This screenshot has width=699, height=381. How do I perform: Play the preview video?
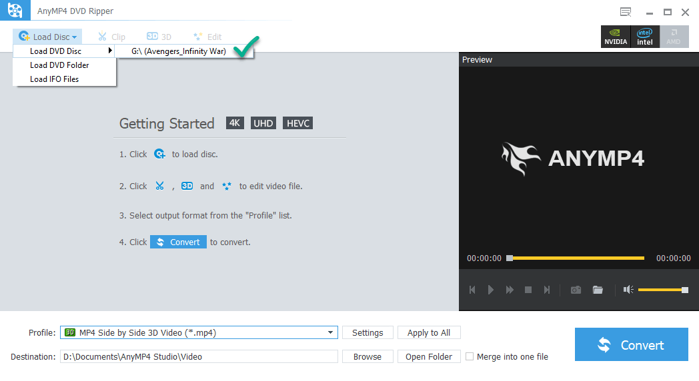[490, 290]
